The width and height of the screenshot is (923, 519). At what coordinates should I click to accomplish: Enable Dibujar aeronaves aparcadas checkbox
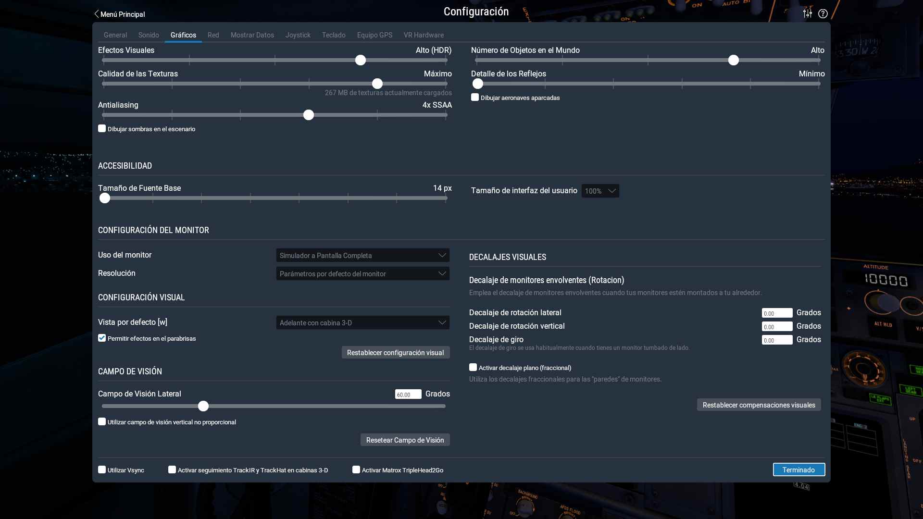pyautogui.click(x=475, y=97)
